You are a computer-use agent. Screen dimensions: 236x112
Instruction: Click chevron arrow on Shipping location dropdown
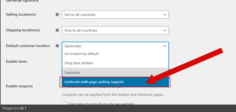pyautogui.click(x=165, y=30)
